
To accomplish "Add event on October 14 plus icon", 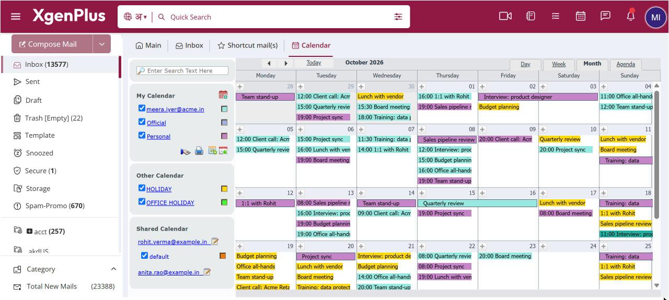I will coord(361,193).
